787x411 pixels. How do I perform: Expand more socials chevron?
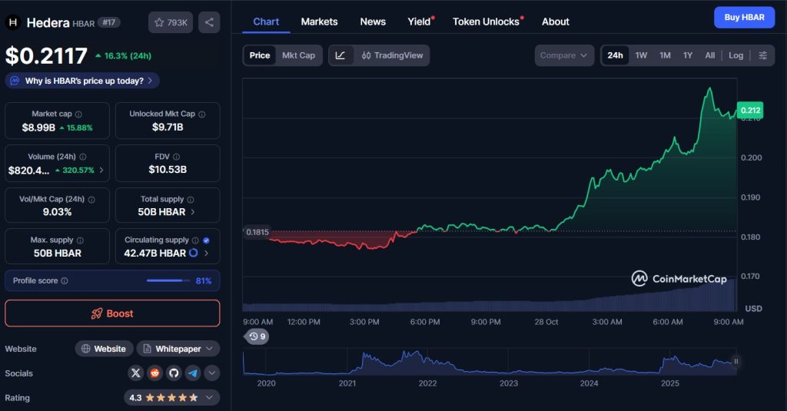(x=211, y=373)
